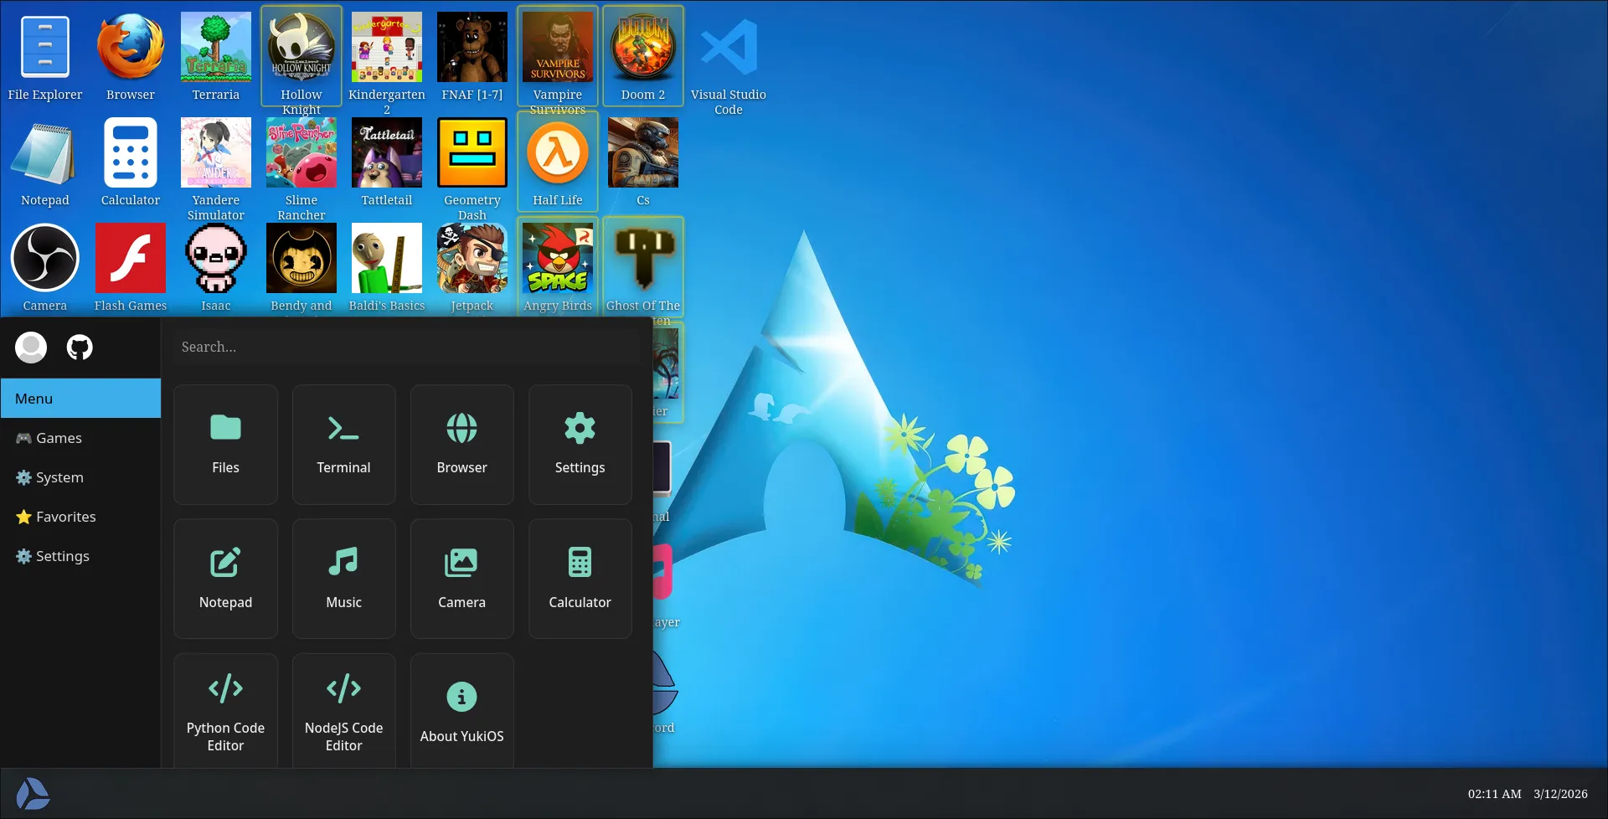The height and width of the screenshot is (819, 1608).
Task: Select System in the sidebar
Action: 59,476
